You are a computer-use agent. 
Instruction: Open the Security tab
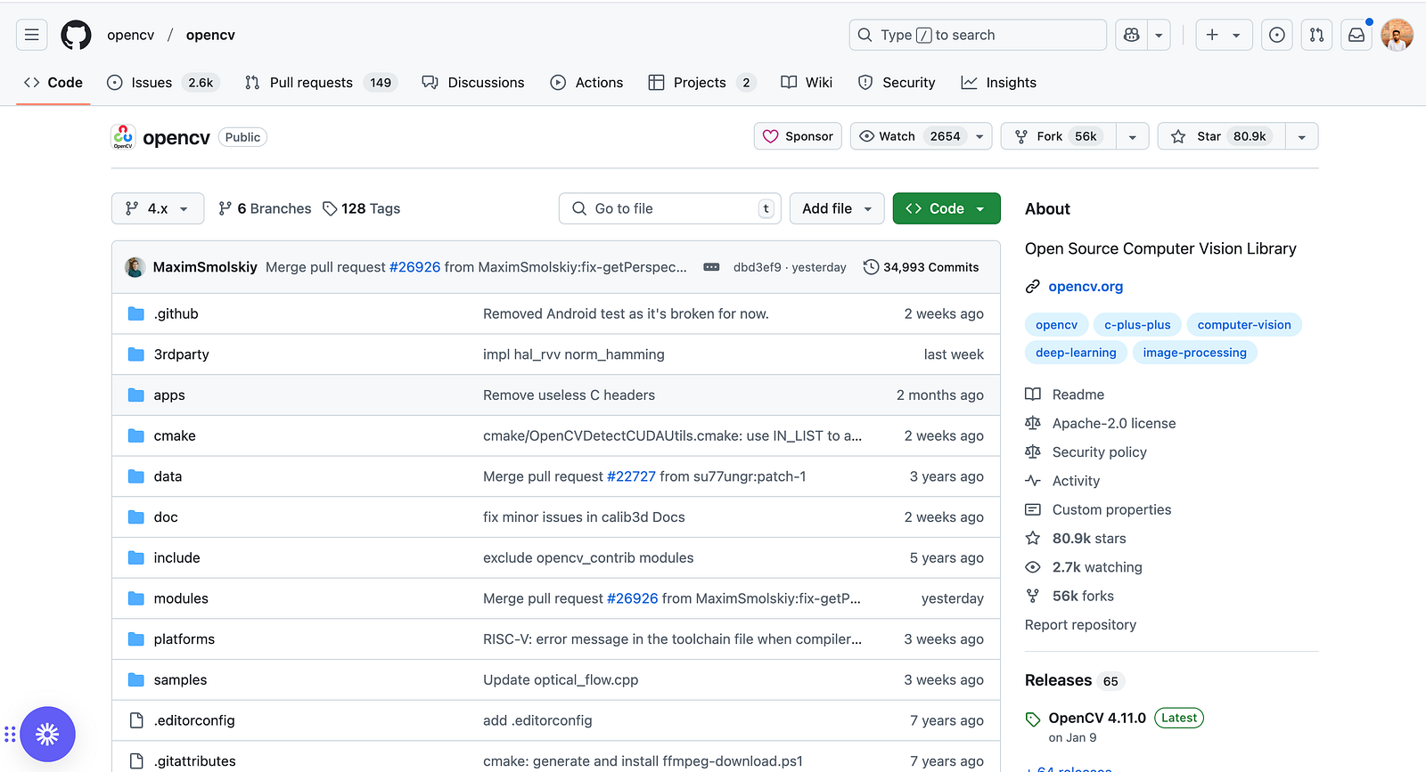coord(897,83)
